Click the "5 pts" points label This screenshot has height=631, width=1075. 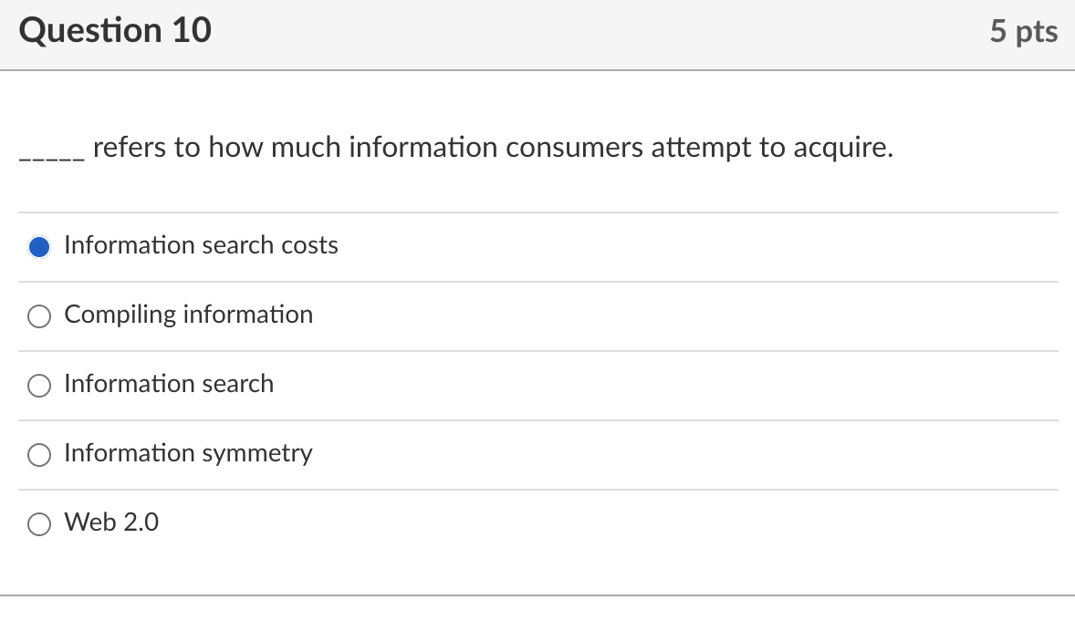pyautogui.click(x=1024, y=32)
